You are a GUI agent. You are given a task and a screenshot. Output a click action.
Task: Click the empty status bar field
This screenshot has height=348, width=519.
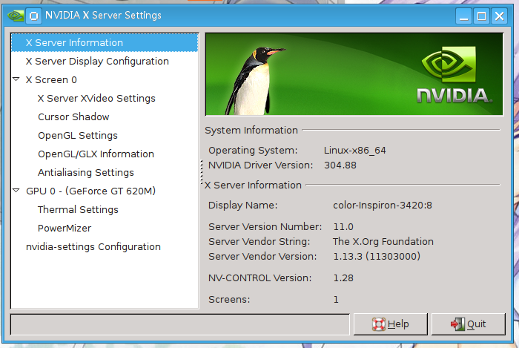coord(180,324)
